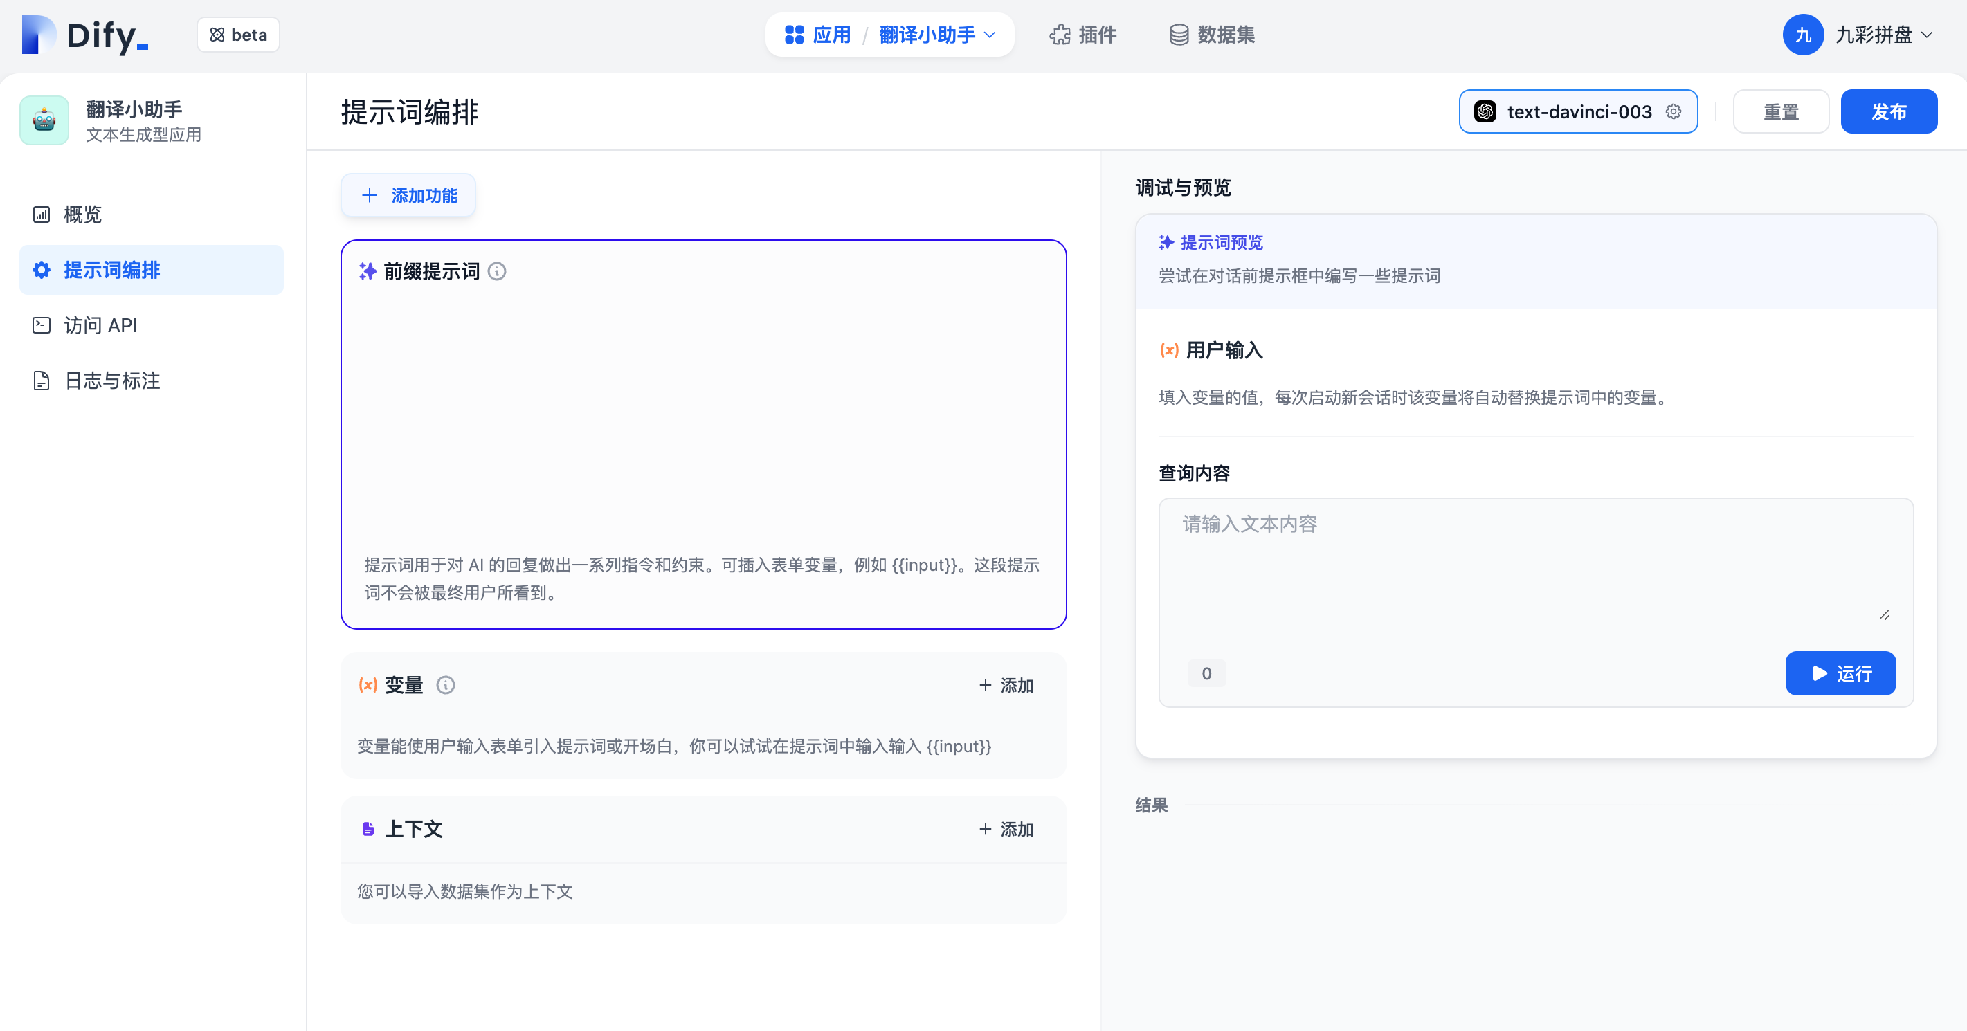
Task: Expand 翻译小助手 app switcher dropdown
Action: pyautogui.click(x=937, y=35)
